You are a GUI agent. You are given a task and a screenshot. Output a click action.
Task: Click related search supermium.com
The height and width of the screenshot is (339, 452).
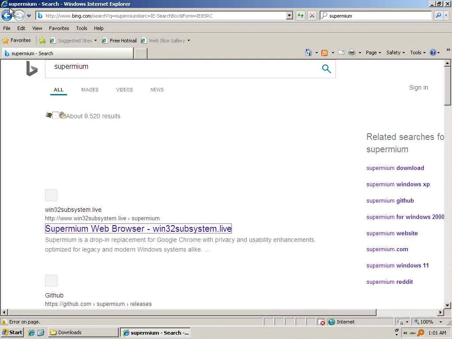(387, 249)
